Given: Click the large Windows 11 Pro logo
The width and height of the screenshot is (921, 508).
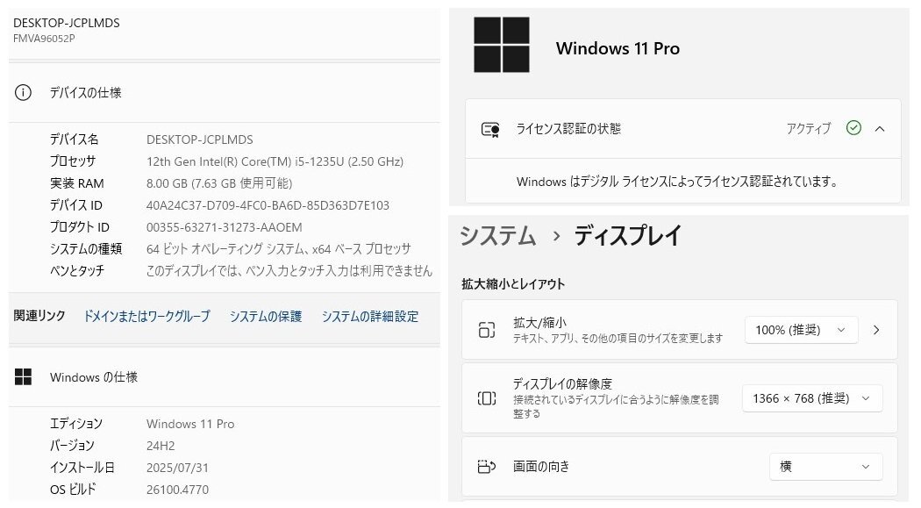Looking at the screenshot, I should 502,45.
